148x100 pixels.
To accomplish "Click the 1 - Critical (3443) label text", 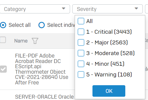I will [x=109, y=32].
